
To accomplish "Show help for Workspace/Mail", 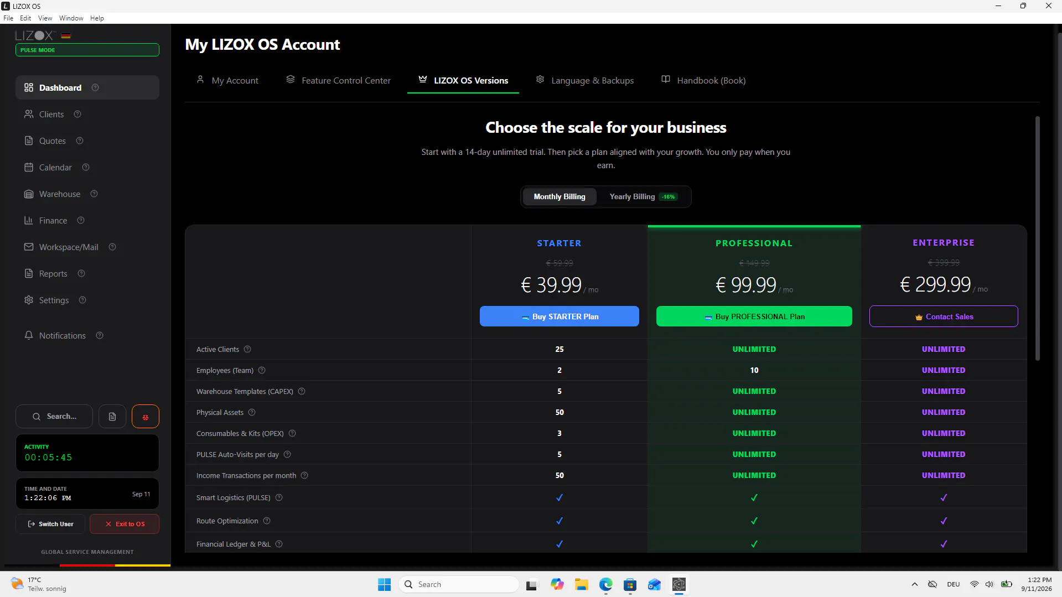I will 112,247.
